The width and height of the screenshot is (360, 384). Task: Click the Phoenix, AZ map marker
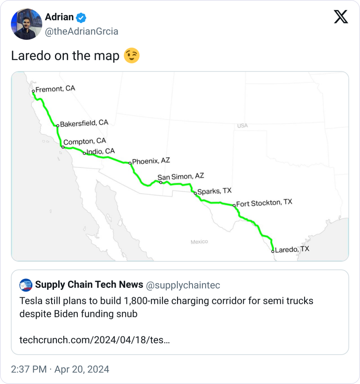pyautogui.click(x=130, y=163)
